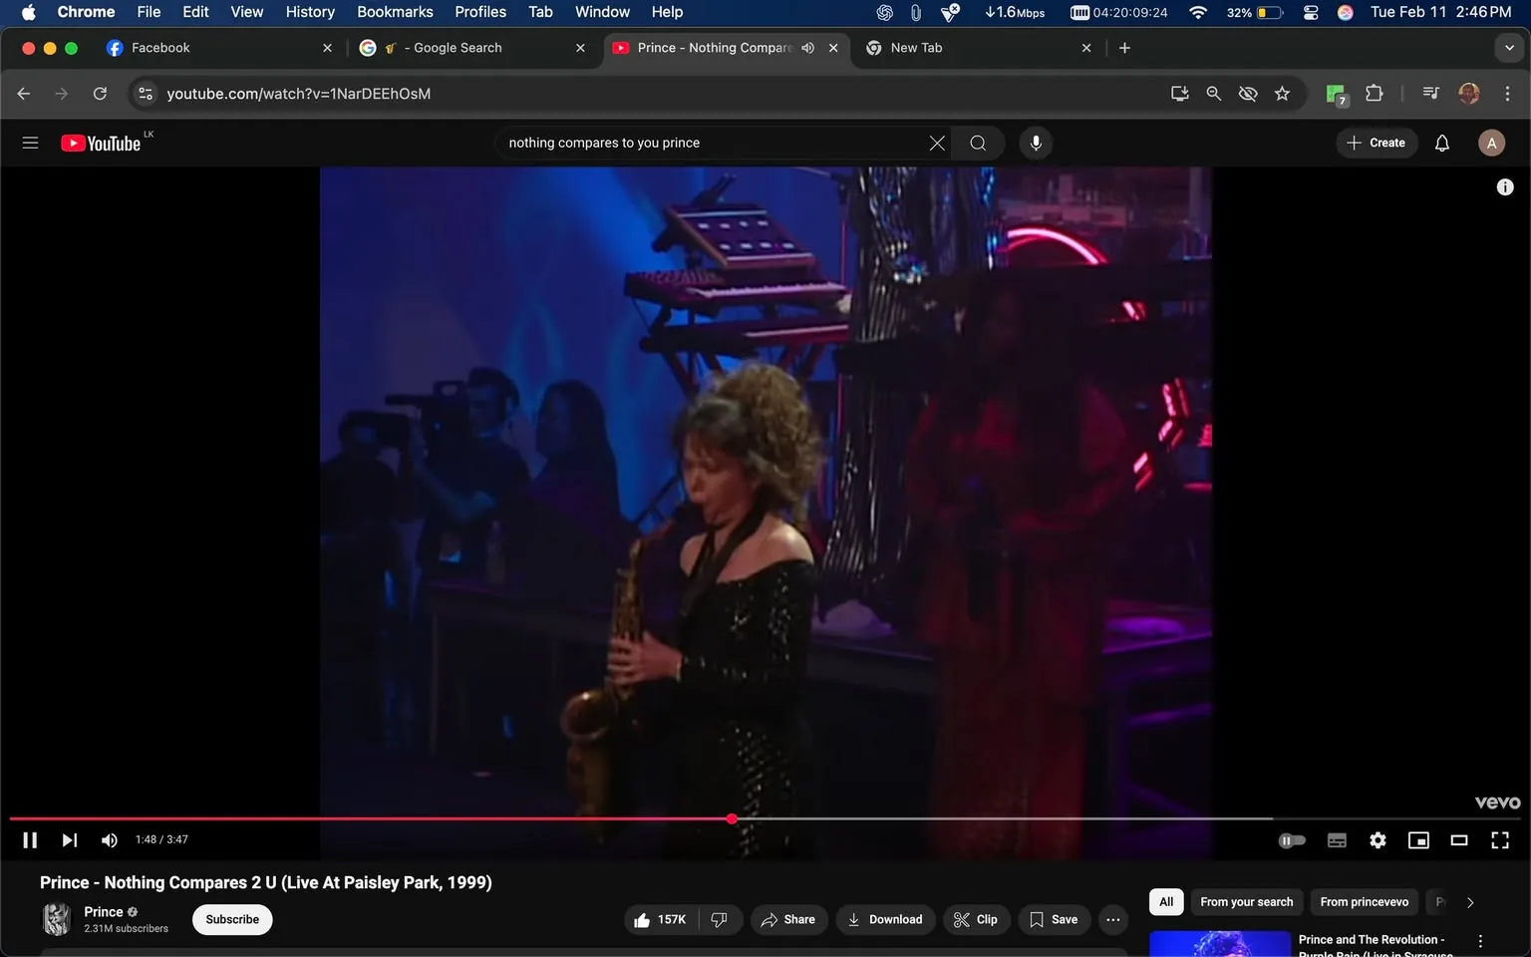
Task: Enable subtitles with the CC button
Action: (1337, 839)
